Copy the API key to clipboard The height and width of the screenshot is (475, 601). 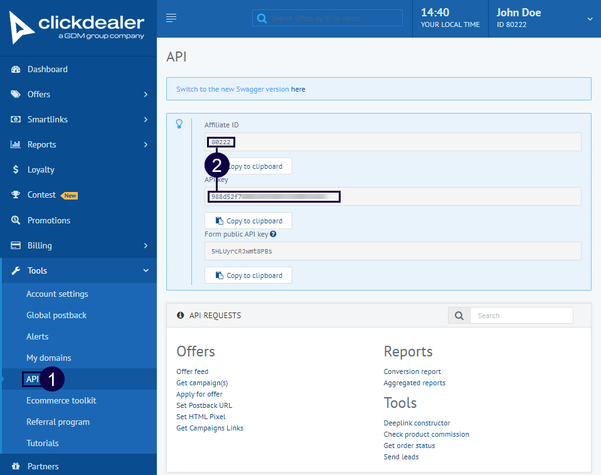pyautogui.click(x=248, y=220)
